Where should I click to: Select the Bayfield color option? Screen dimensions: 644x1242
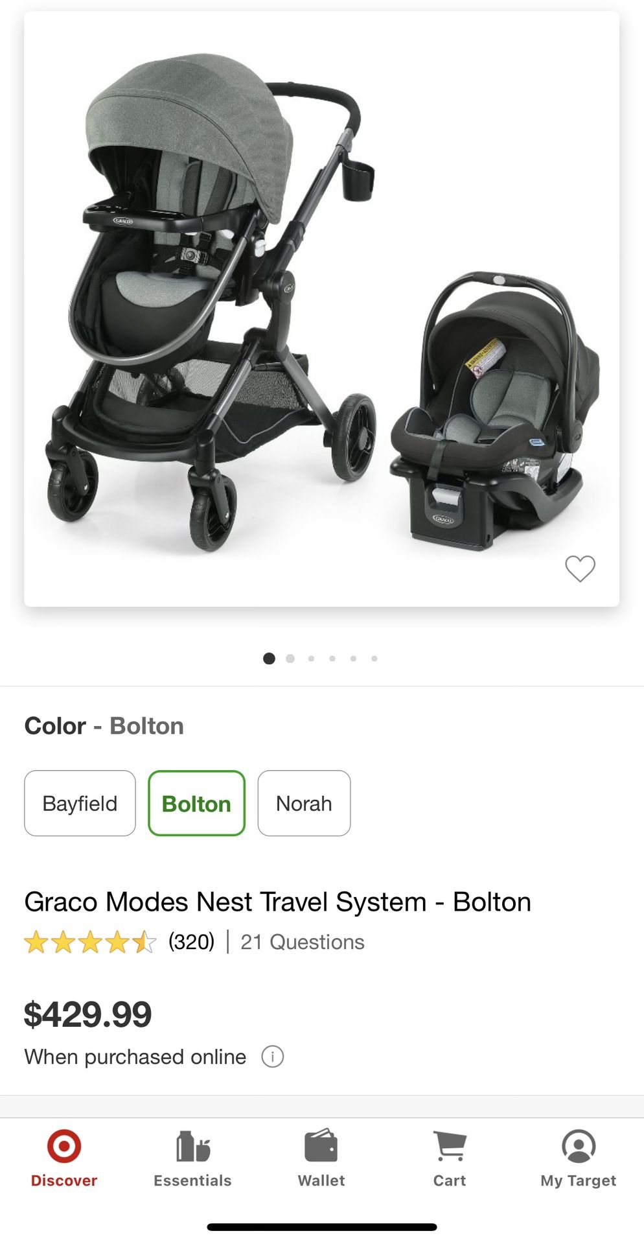point(80,803)
